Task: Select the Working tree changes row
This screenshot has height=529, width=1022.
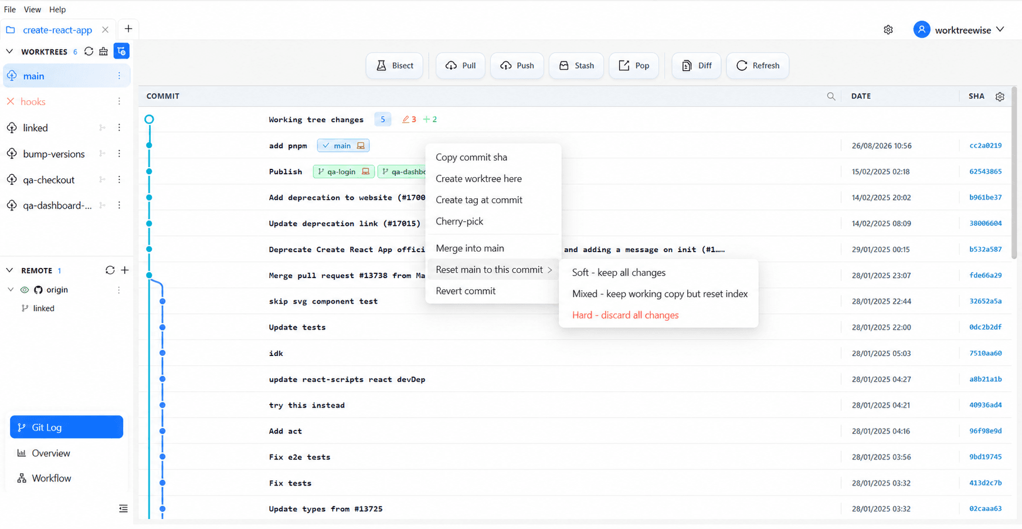Action: pos(575,120)
